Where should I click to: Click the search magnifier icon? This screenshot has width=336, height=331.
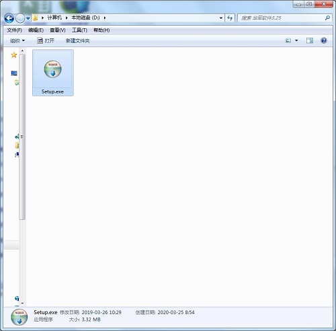click(327, 18)
